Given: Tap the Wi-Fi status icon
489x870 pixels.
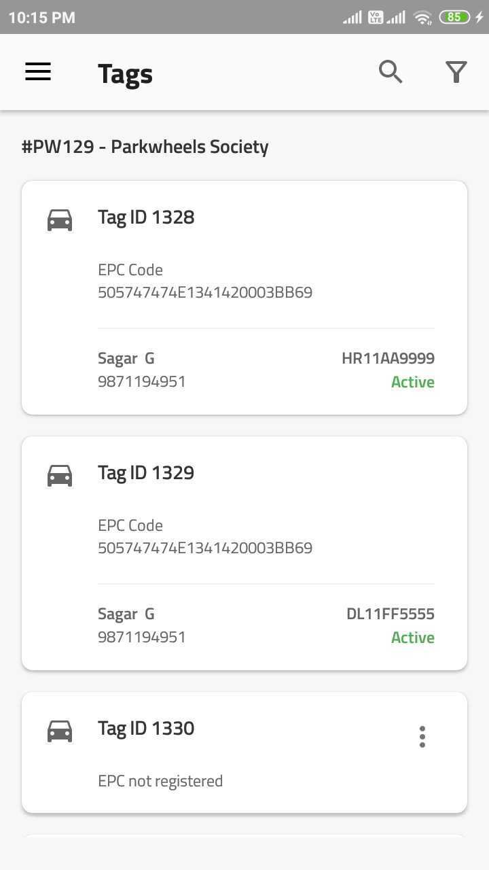Looking at the screenshot, I should click(422, 18).
